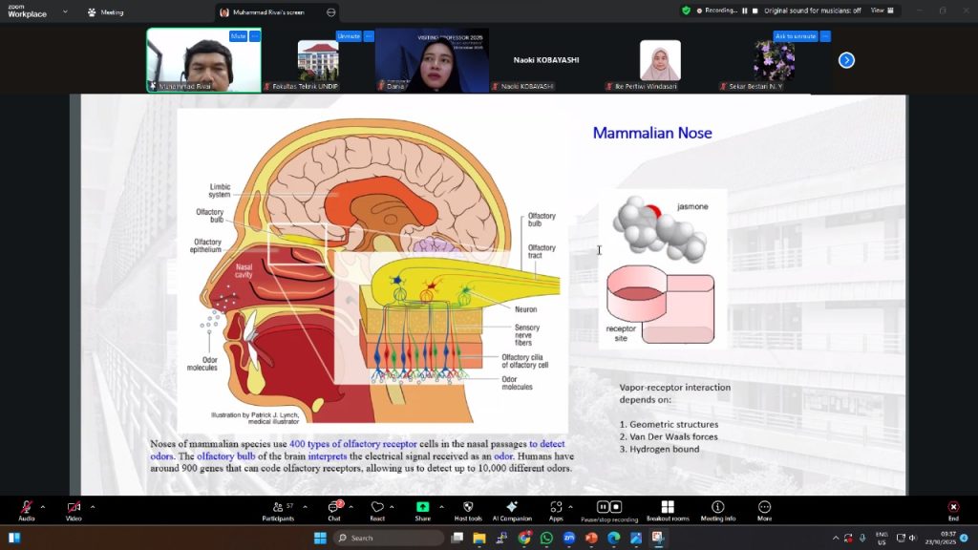Expand the audio options arrow
The height and width of the screenshot is (550, 978).
tap(45, 507)
